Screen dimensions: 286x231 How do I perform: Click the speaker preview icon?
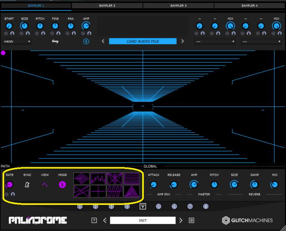coord(86,41)
